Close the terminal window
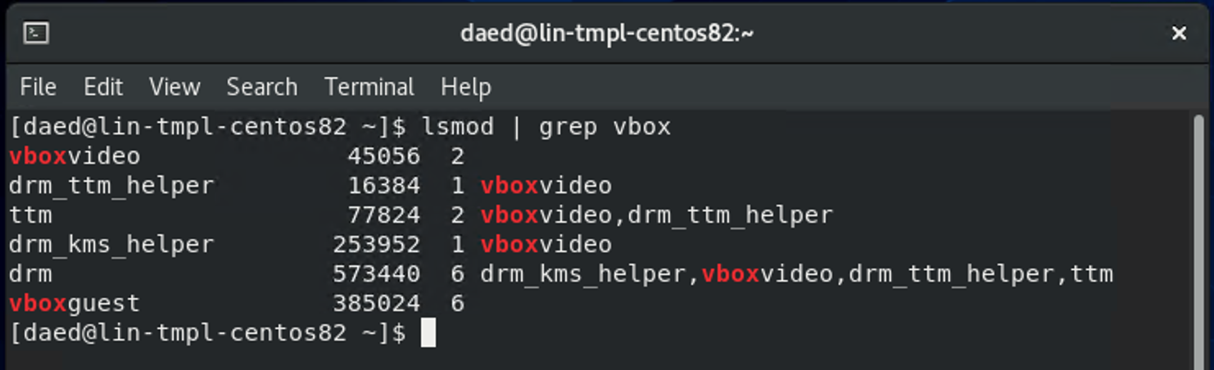Image resolution: width=1214 pixels, height=370 pixels. tap(1179, 33)
